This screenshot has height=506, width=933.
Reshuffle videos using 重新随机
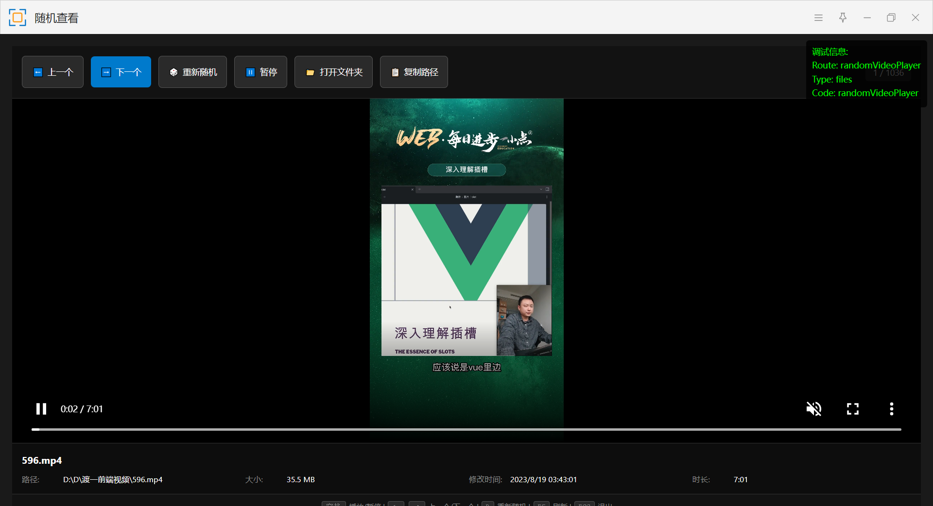click(192, 72)
